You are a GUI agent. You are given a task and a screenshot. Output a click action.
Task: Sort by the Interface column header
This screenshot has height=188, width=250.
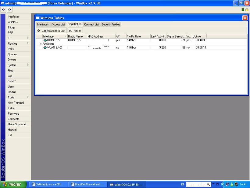point(55,36)
